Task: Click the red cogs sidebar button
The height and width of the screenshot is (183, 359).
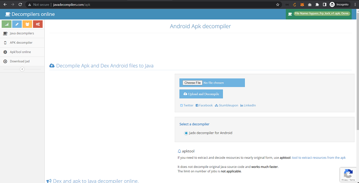Action: click(38, 24)
